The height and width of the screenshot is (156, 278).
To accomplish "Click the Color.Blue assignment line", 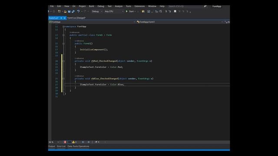I will point(102,84).
